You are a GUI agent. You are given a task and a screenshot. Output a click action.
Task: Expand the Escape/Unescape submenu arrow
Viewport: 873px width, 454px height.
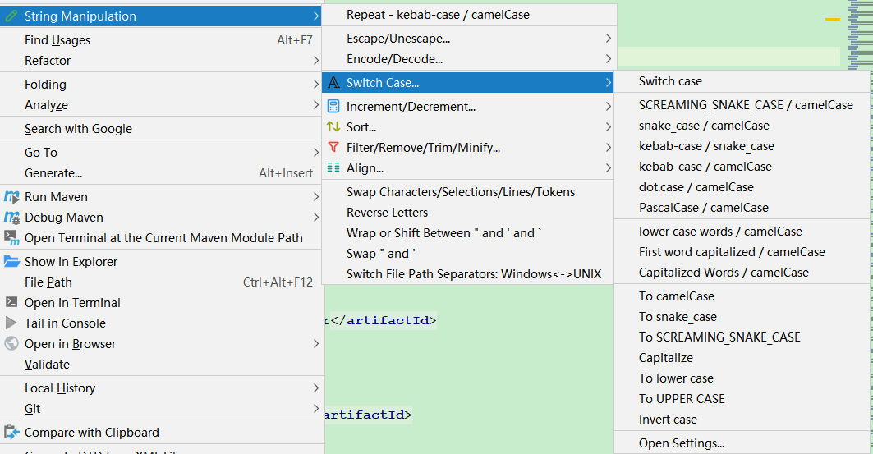609,39
